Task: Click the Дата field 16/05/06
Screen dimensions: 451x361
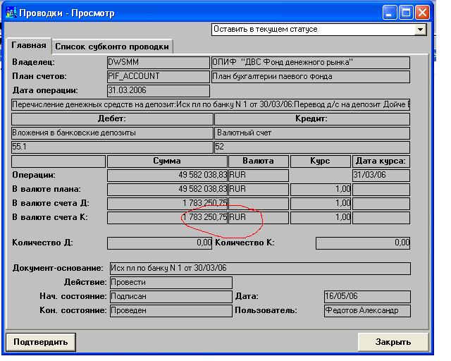Action: [x=367, y=297]
